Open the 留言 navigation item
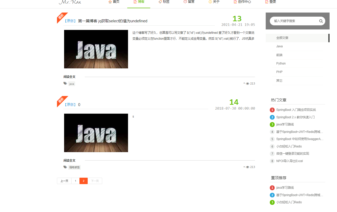Screen dimensions: 337x212 (189, 2)
